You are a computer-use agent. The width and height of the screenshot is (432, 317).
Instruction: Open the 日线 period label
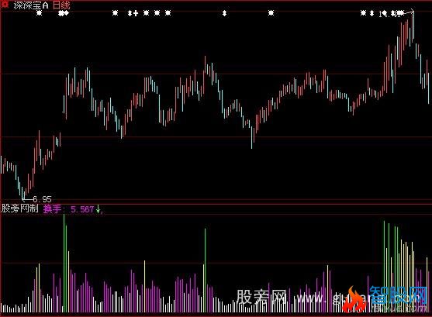[61, 5]
